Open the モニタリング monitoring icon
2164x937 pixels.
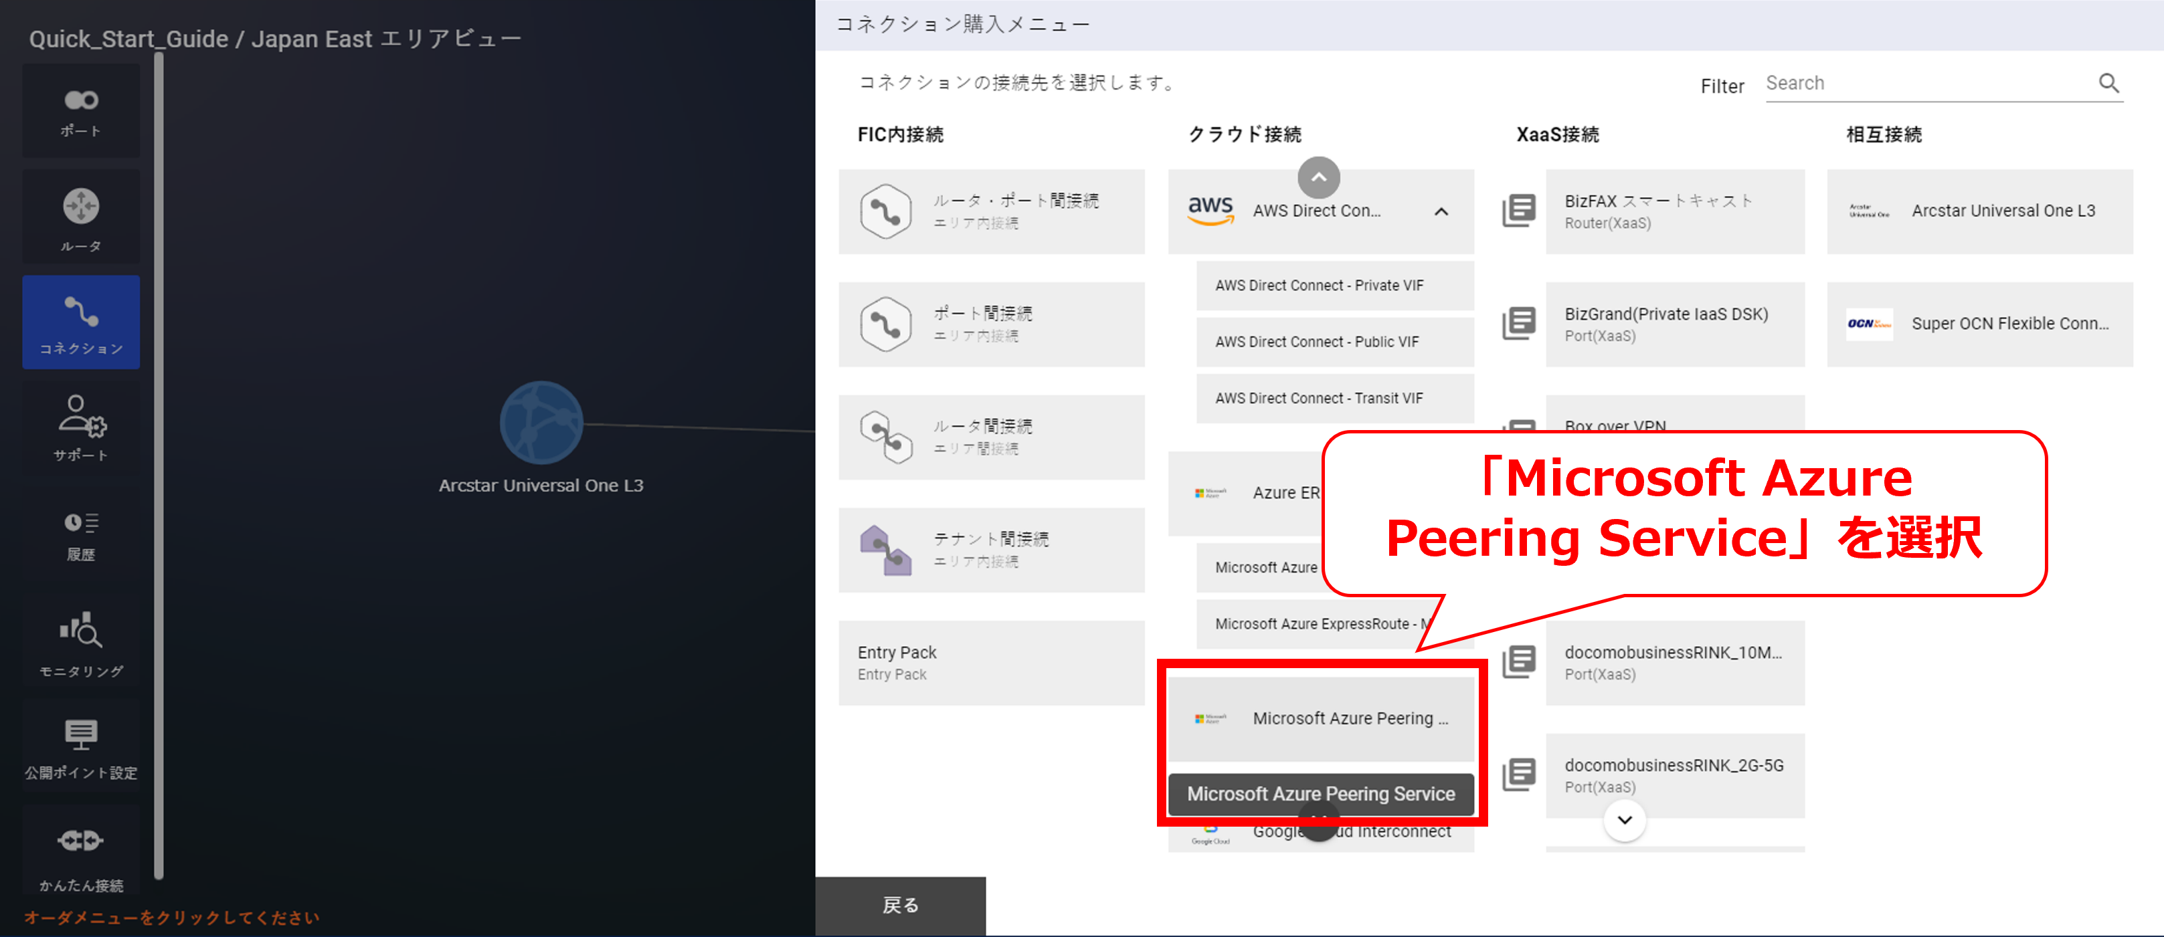[81, 642]
